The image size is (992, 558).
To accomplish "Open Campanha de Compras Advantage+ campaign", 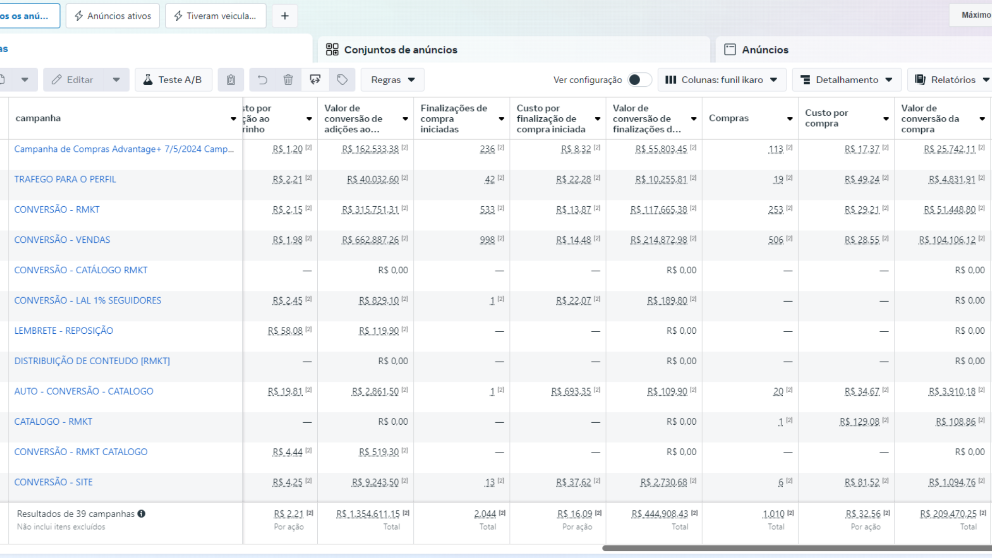I will click(x=124, y=149).
